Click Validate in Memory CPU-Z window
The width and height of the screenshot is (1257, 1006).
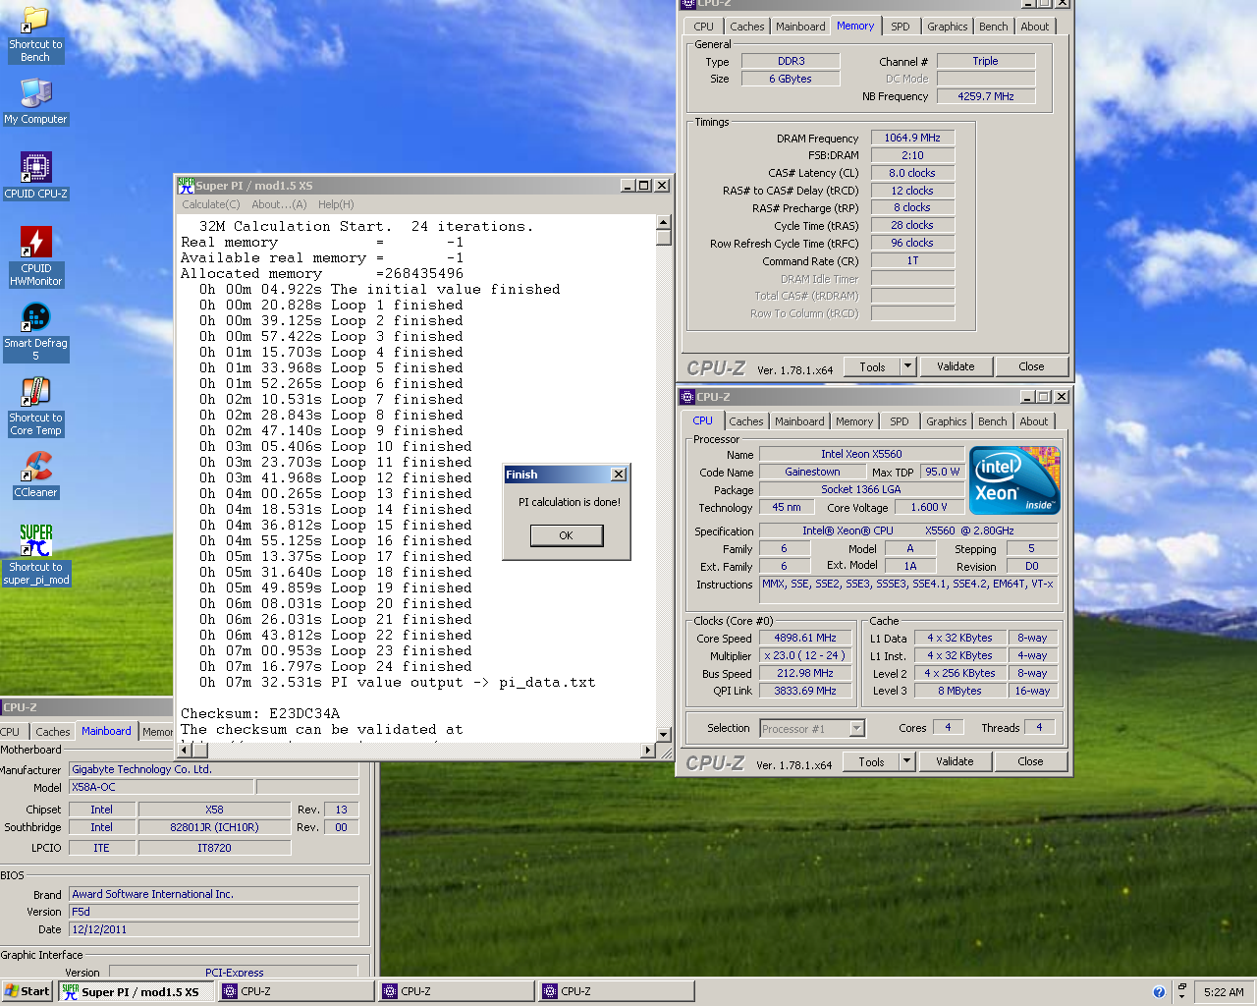(956, 366)
